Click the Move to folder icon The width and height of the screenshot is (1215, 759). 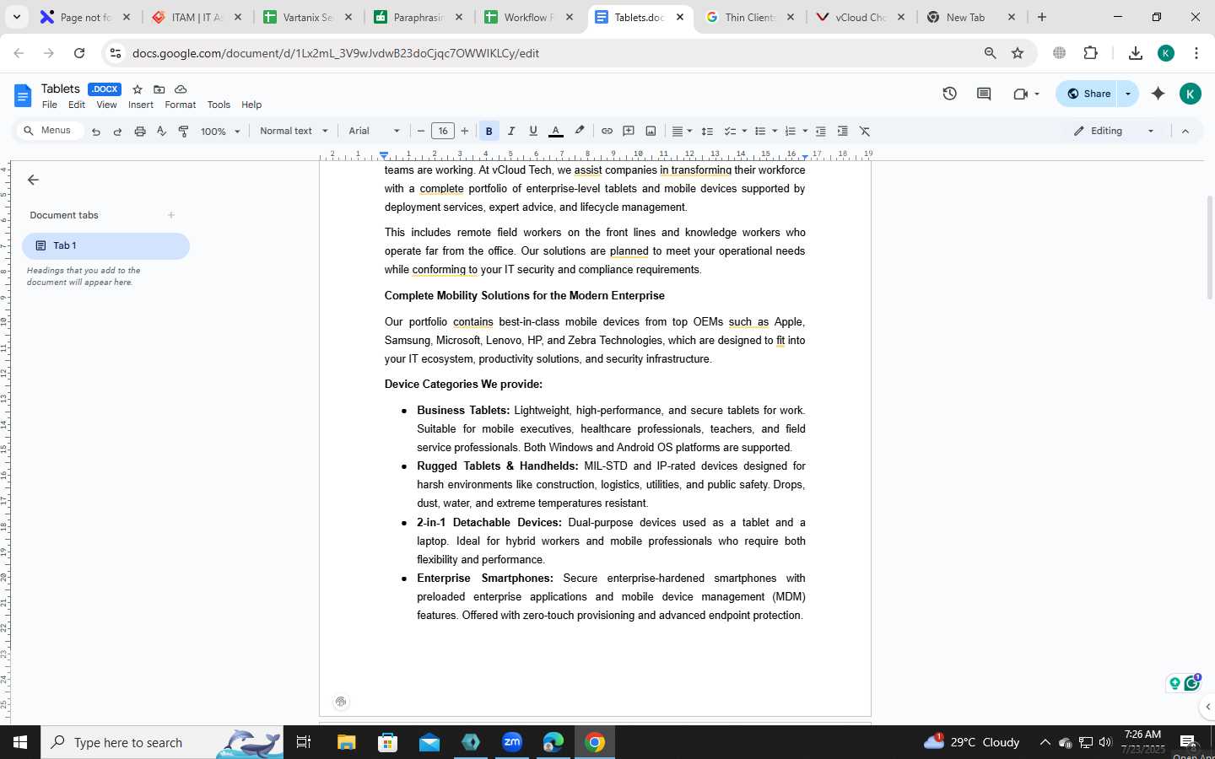[x=159, y=89]
